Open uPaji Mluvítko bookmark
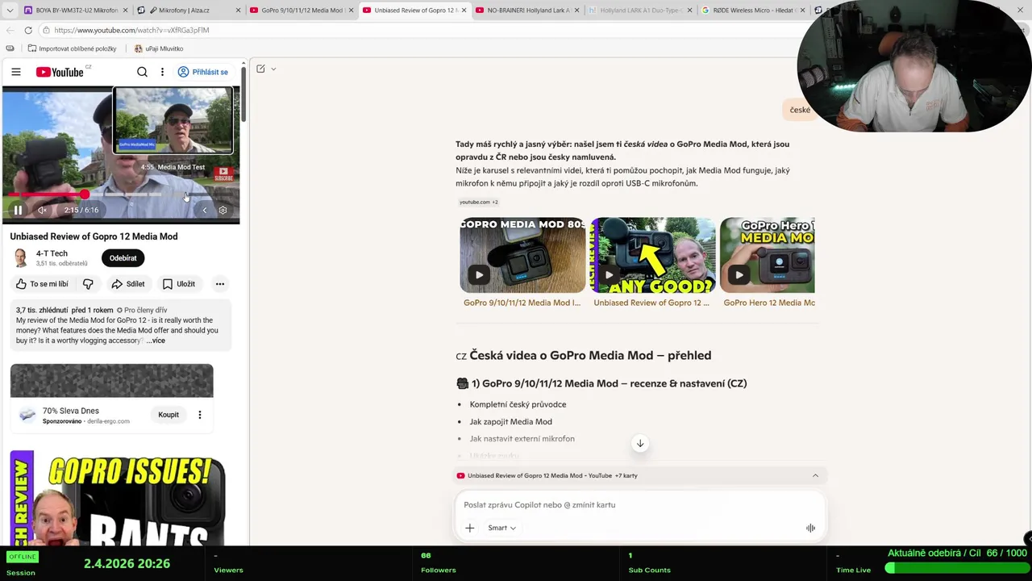The width and height of the screenshot is (1032, 581). click(x=159, y=48)
